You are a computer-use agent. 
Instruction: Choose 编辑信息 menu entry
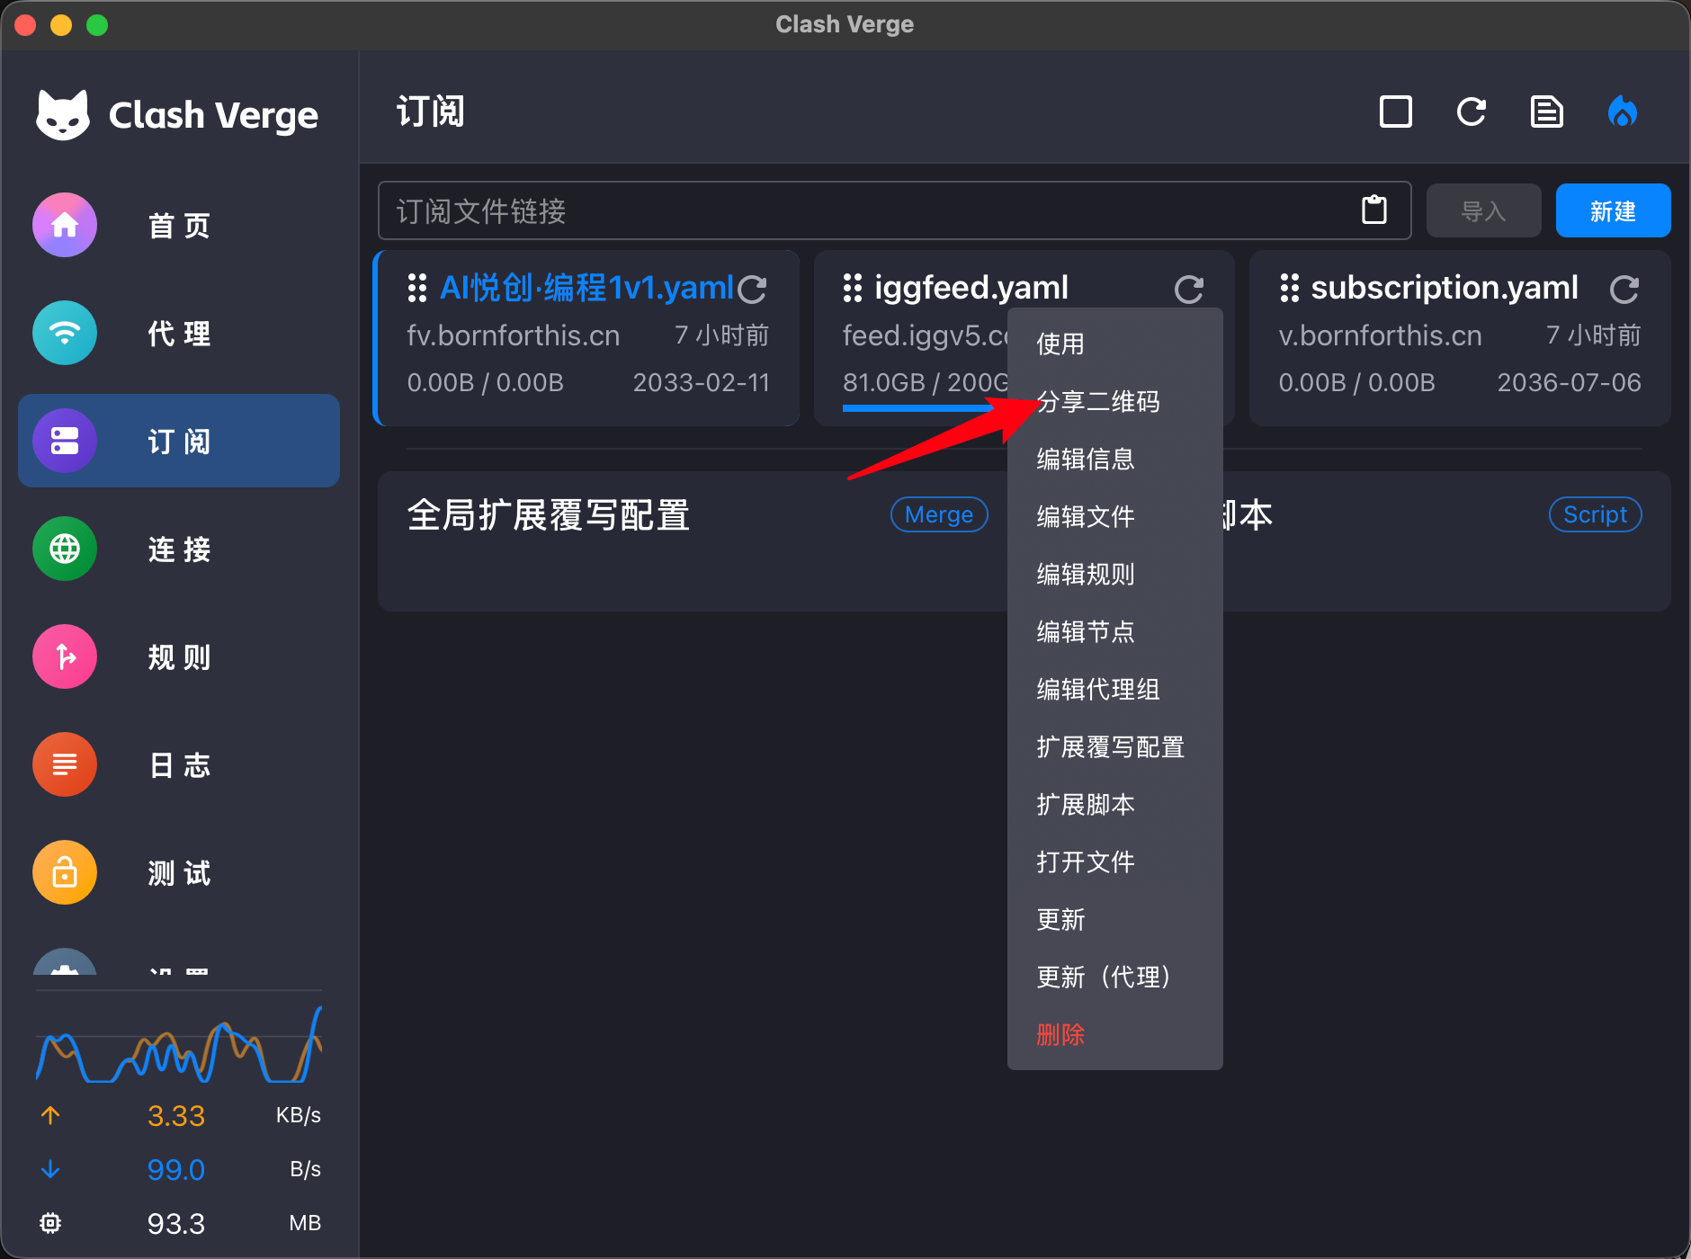click(x=1115, y=459)
